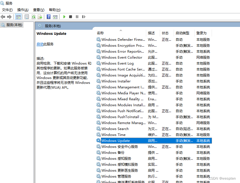Image resolution: width=240 pixels, height=183 pixels.
Task: Sort by the 启动类型 column header
Action: pos(182,33)
